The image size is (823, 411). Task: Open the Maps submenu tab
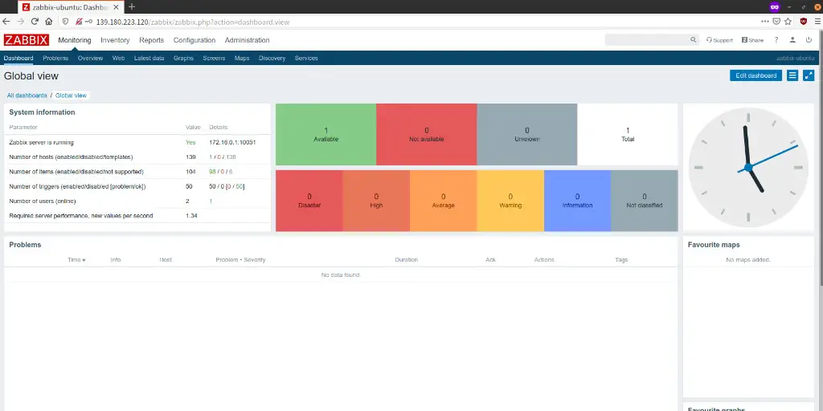[x=242, y=58]
